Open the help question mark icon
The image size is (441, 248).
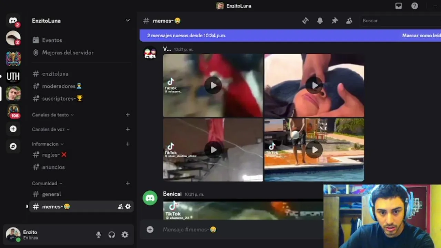point(415,6)
